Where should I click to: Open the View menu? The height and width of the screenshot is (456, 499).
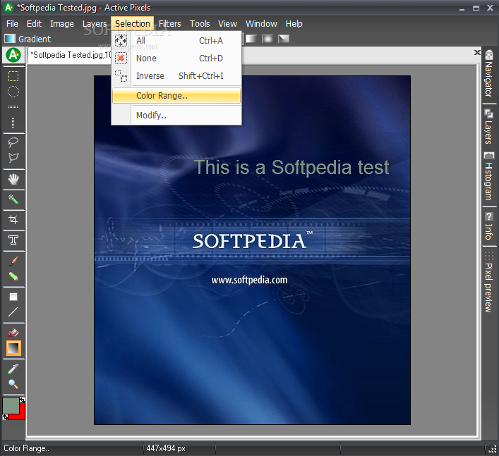point(227,24)
